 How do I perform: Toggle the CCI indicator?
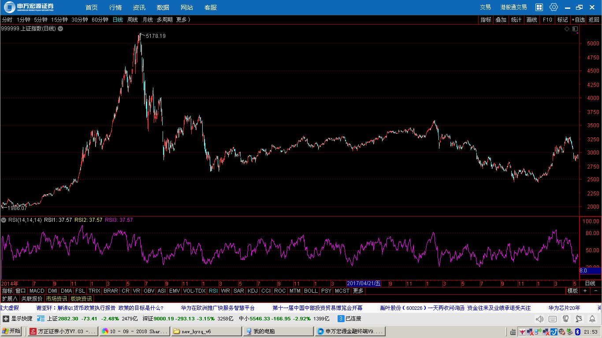pos(266,291)
